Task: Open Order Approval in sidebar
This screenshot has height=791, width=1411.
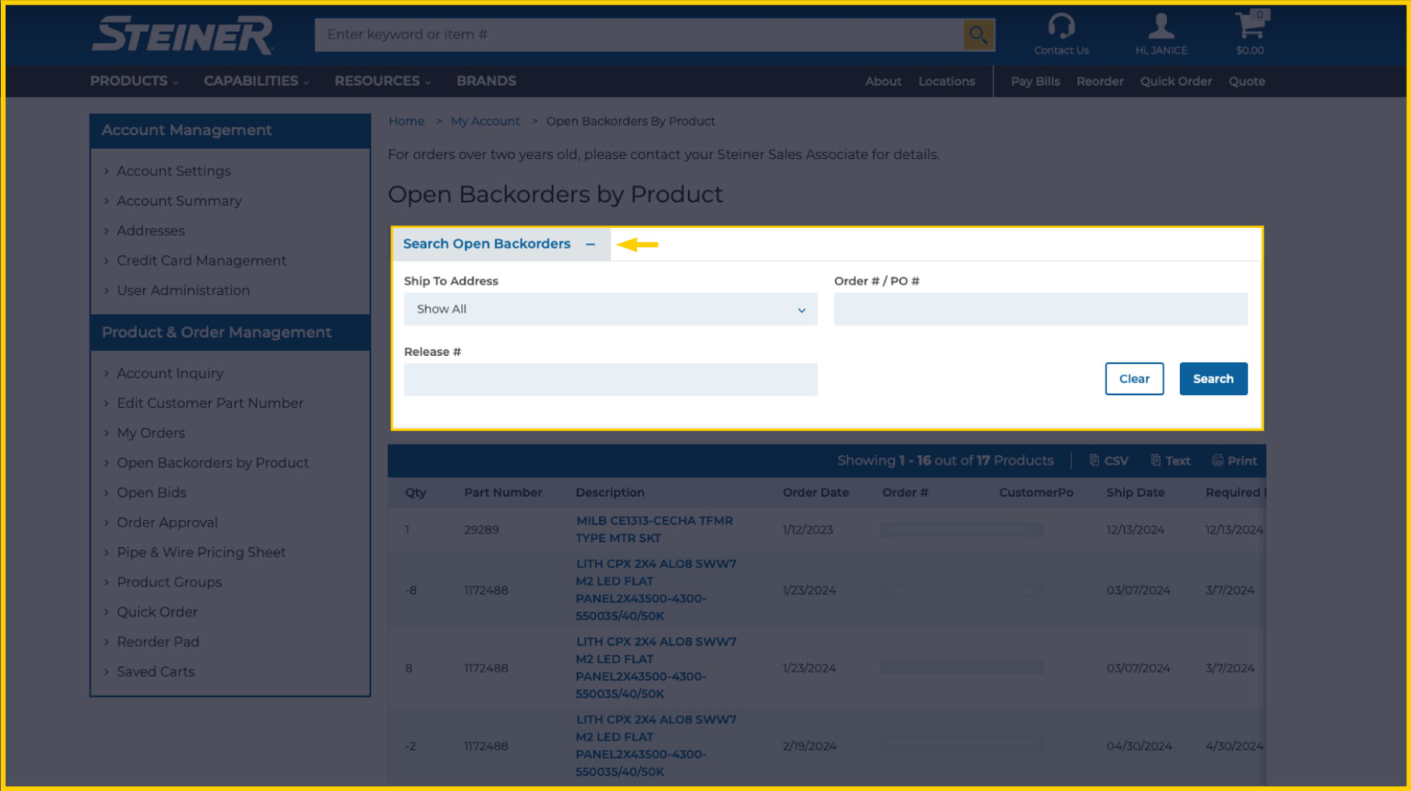Action: click(167, 522)
